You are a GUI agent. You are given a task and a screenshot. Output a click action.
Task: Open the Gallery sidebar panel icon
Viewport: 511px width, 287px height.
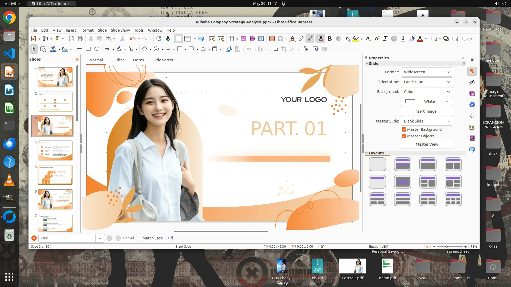(x=472, y=94)
